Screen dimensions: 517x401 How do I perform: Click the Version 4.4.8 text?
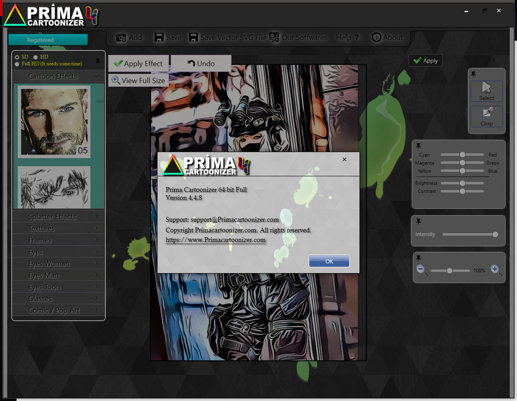click(x=184, y=198)
